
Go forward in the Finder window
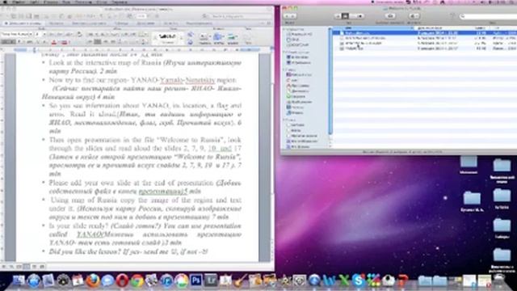[293, 16]
